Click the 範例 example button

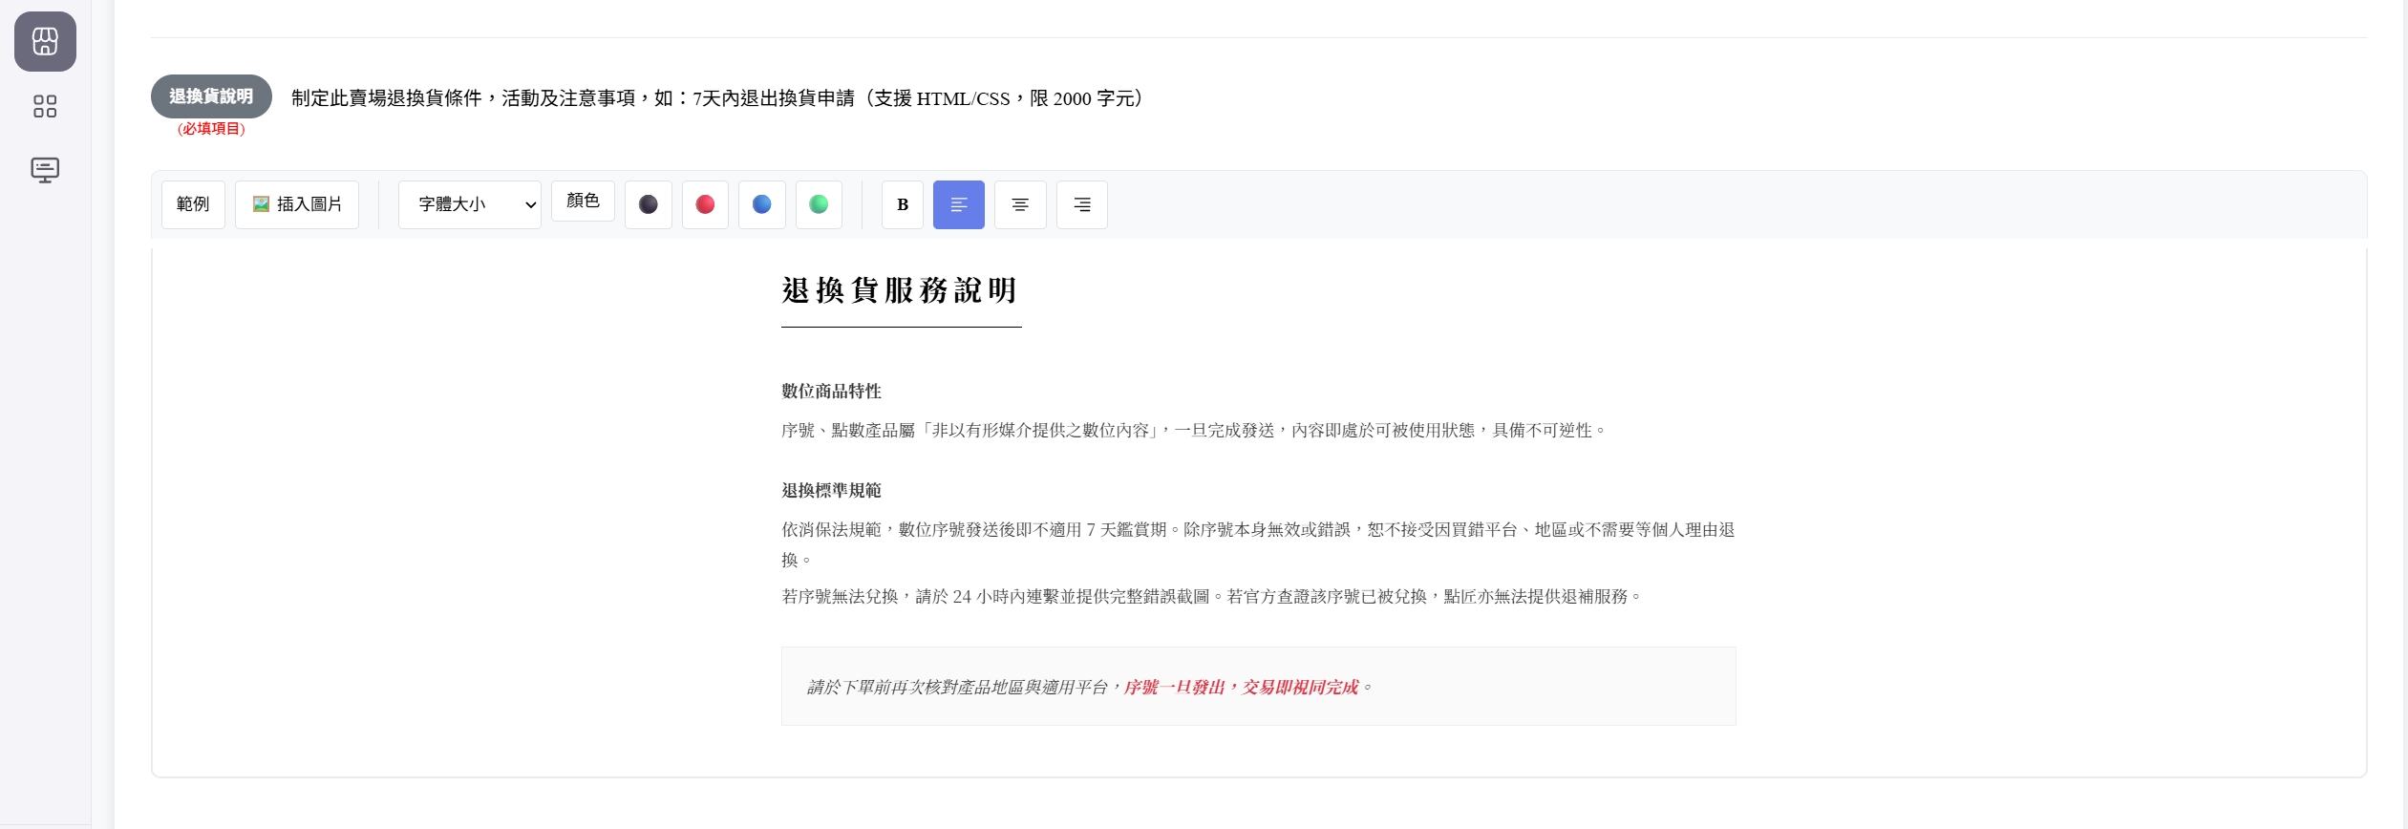click(x=193, y=204)
